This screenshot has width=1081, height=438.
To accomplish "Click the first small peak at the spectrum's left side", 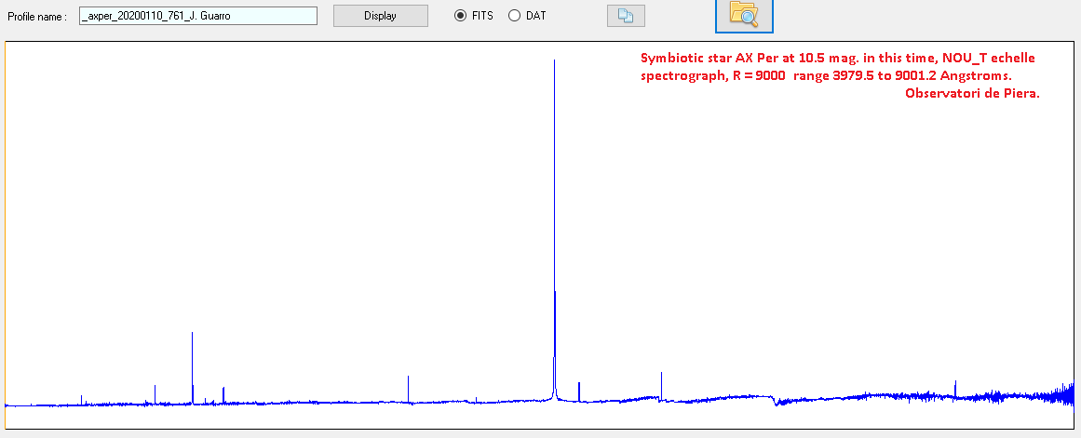I will [x=81, y=399].
